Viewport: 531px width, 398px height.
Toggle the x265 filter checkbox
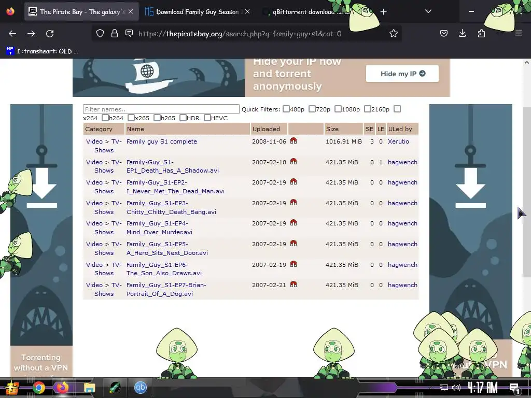pos(131,118)
